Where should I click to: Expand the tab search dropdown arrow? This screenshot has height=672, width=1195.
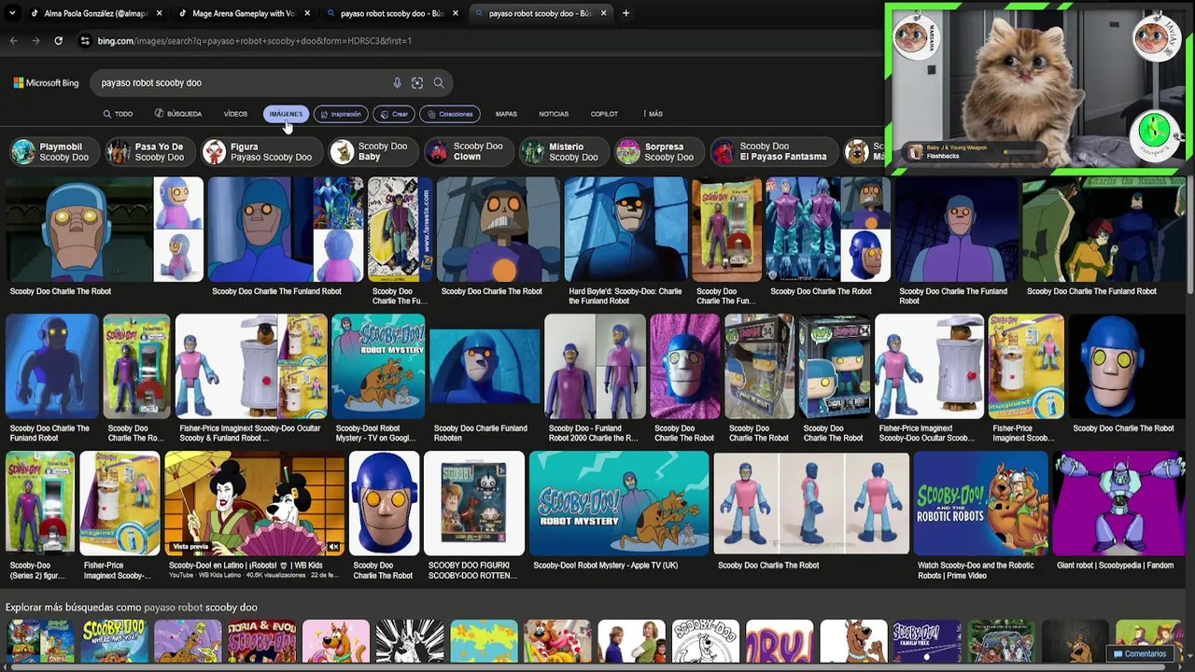click(x=12, y=13)
